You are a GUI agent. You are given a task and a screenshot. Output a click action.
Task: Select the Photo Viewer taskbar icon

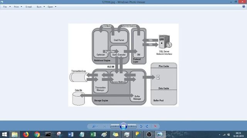click(x=160, y=135)
